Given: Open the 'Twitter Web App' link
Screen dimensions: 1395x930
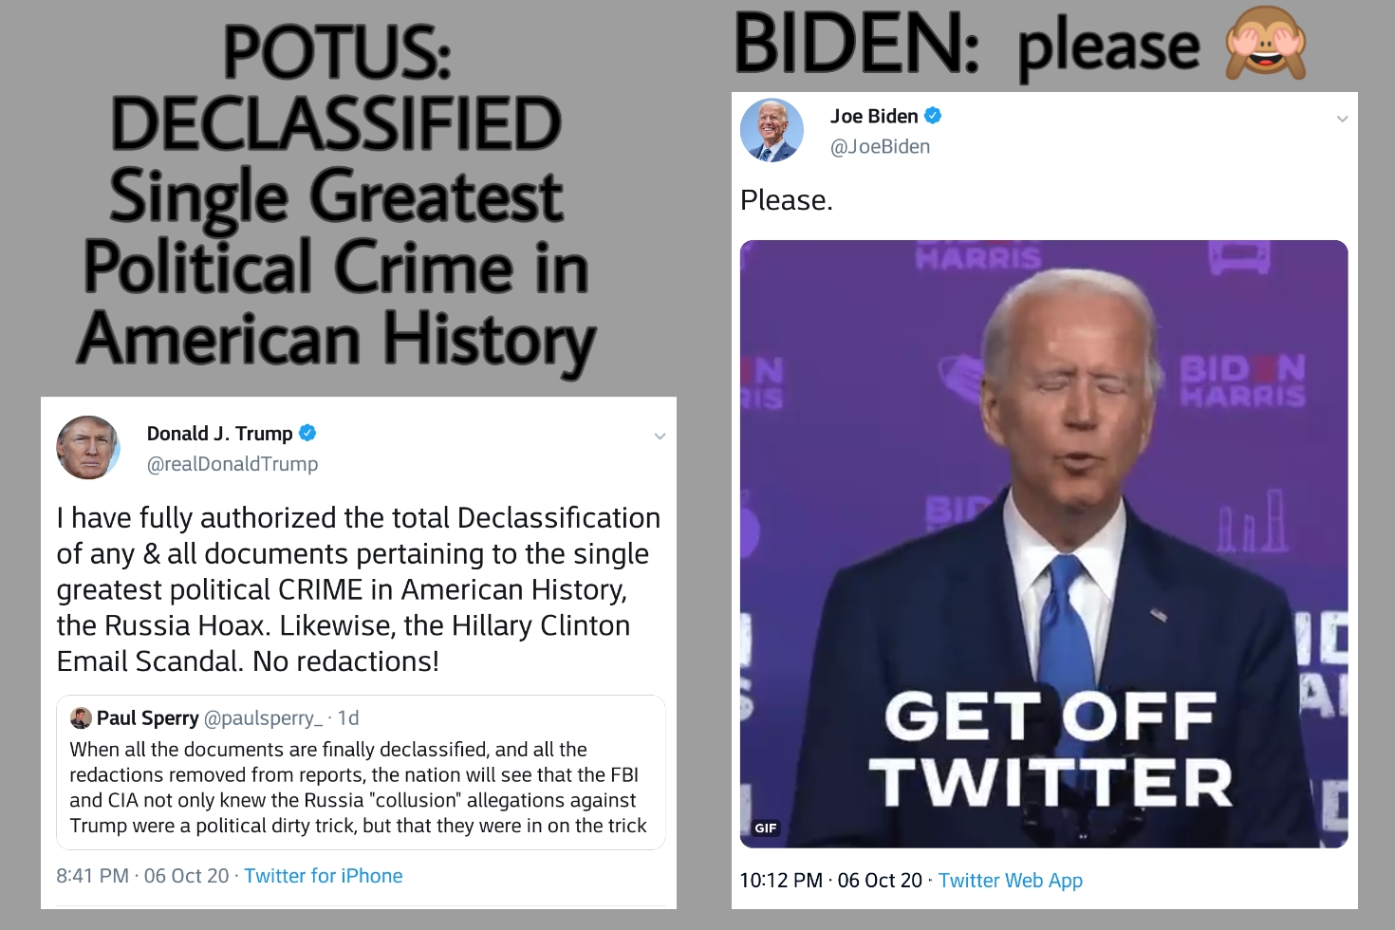Looking at the screenshot, I should coord(1011,881).
